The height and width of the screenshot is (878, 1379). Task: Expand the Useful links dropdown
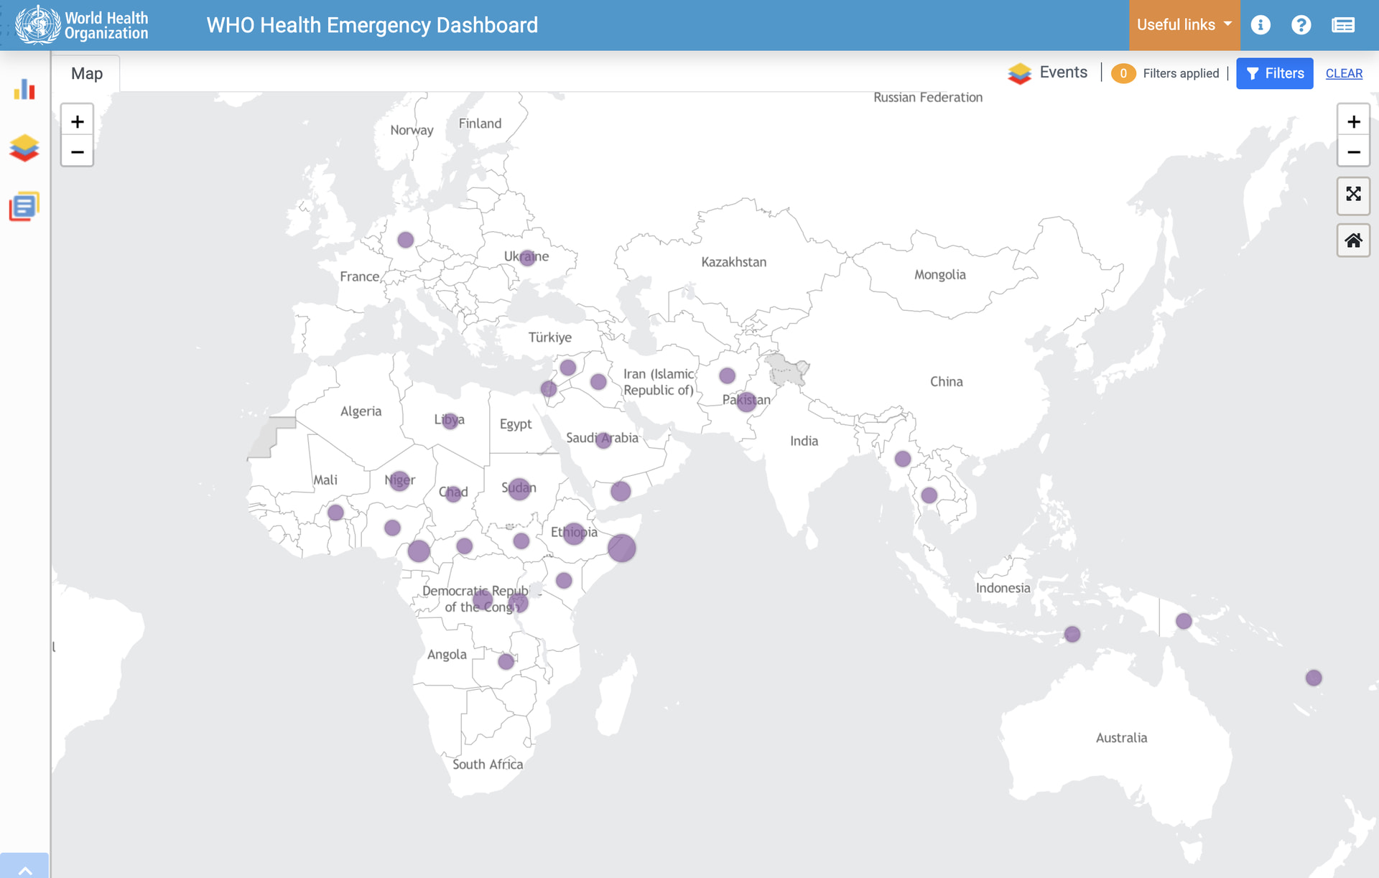[1184, 25]
